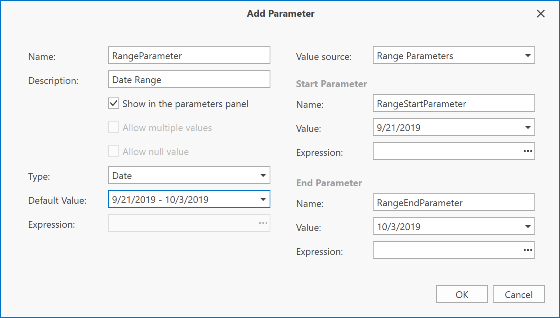Open End Parameter expression editor ellipsis

pyautogui.click(x=528, y=250)
